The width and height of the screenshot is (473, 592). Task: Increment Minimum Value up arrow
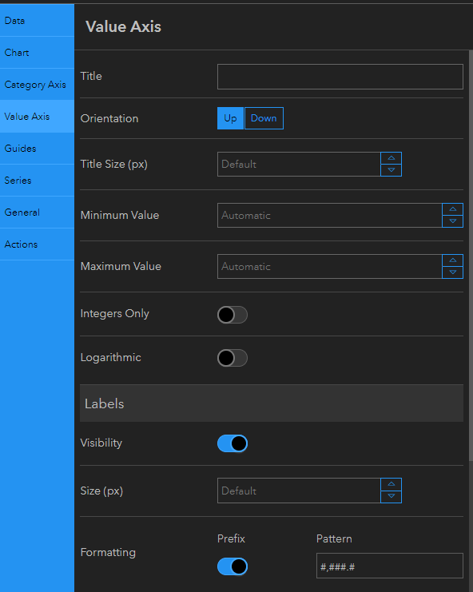[452, 209]
